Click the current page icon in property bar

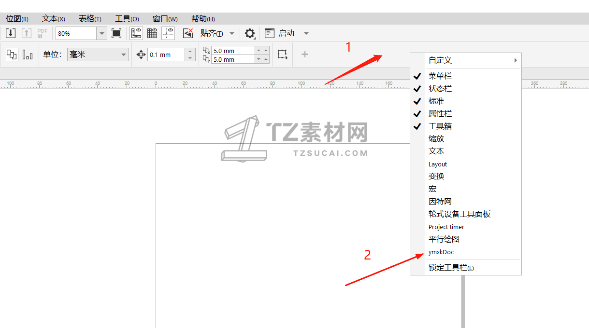click(28, 54)
